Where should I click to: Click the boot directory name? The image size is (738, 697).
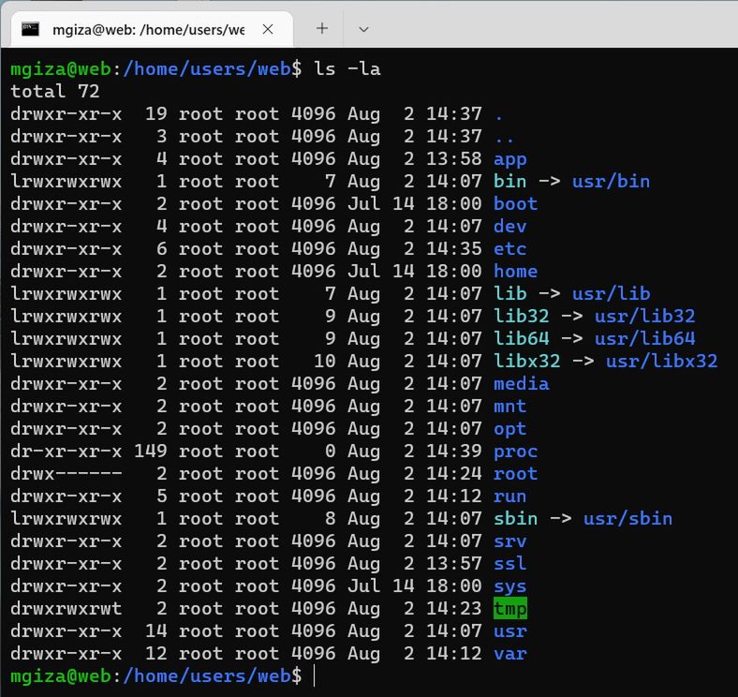(x=516, y=204)
